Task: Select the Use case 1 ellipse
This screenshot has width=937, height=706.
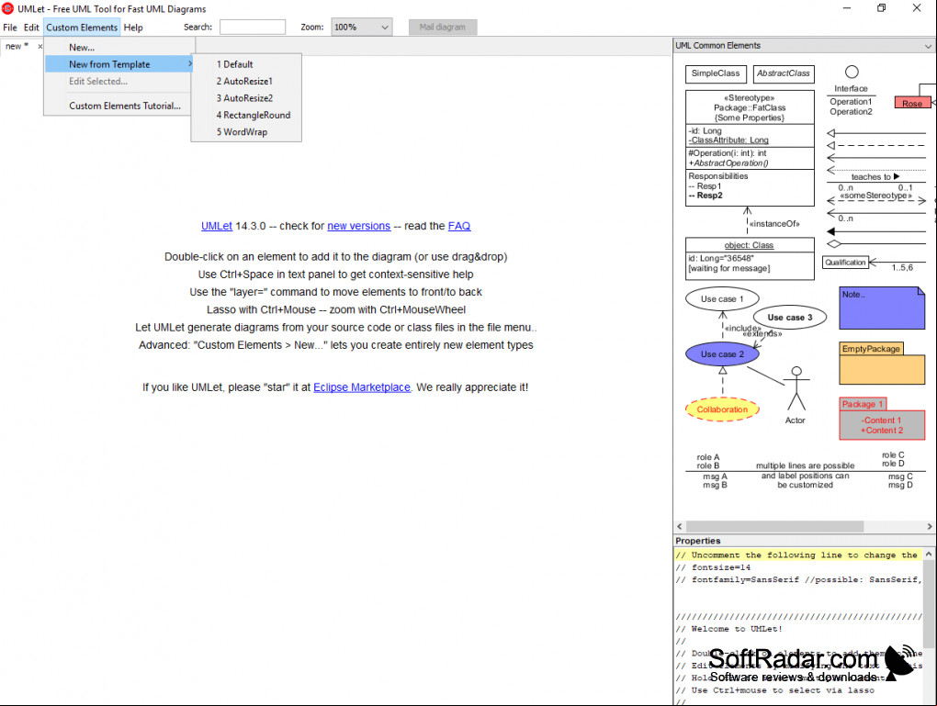Action: (722, 298)
